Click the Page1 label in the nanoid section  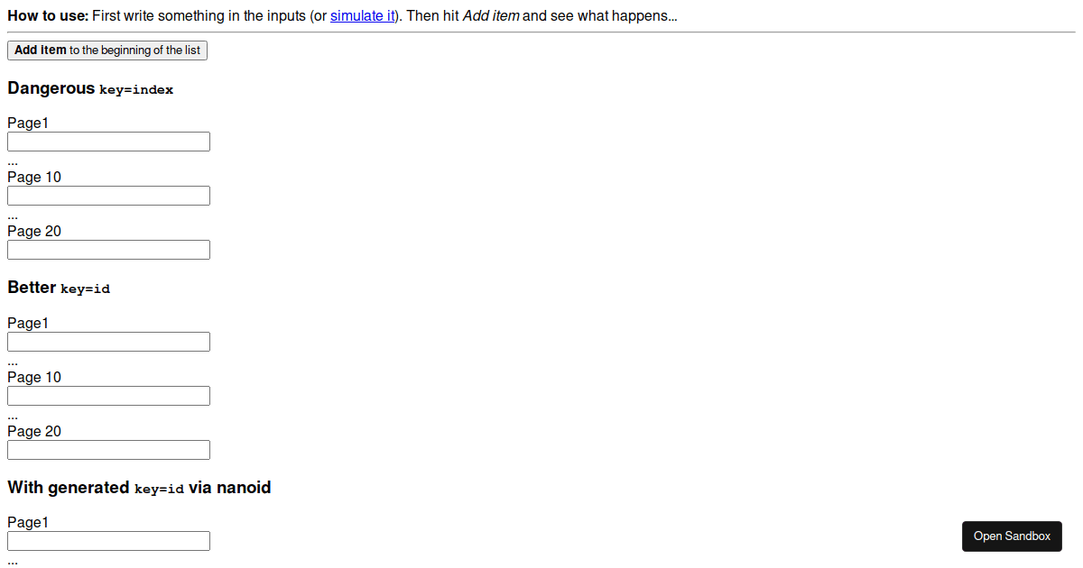tap(28, 523)
